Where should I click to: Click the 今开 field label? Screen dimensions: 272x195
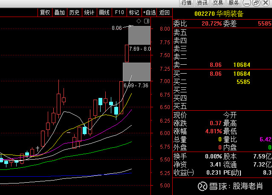pos(230,115)
